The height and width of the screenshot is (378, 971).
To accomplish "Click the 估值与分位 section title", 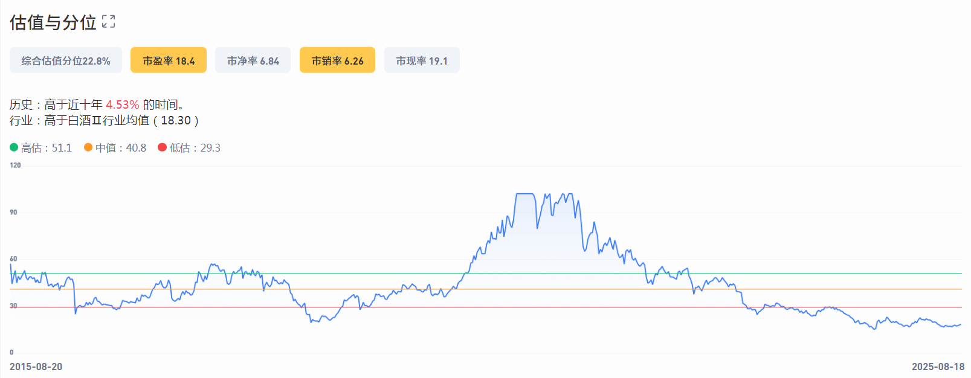I will tap(53, 22).
